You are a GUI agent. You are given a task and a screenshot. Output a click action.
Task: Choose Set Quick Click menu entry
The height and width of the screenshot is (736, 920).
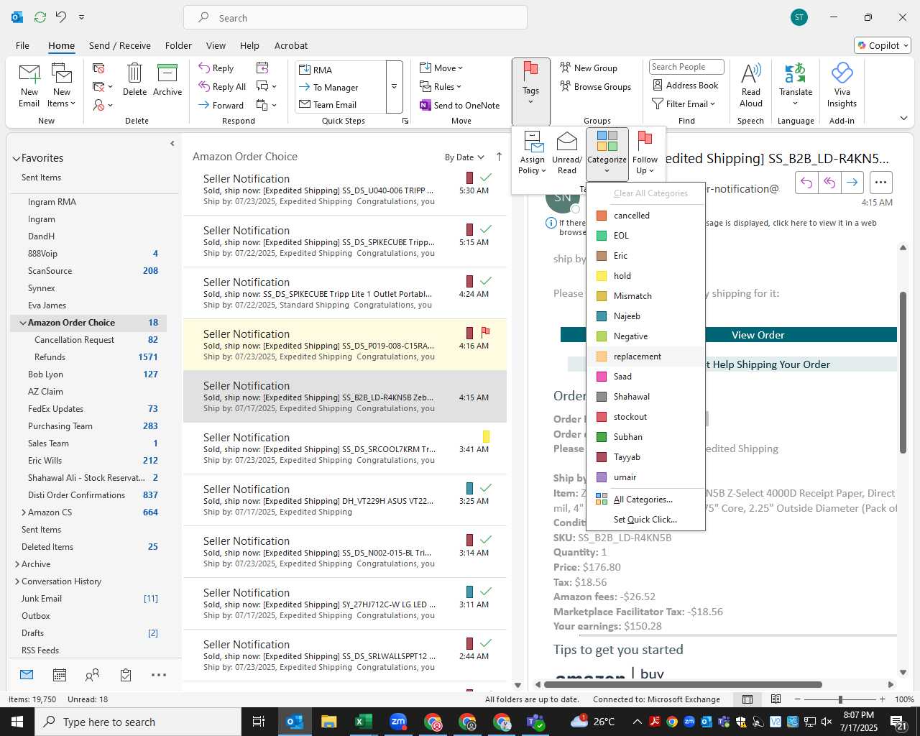pos(645,520)
